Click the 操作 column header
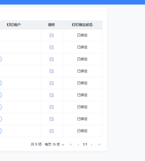The width and height of the screenshot is (145, 161). point(52,25)
